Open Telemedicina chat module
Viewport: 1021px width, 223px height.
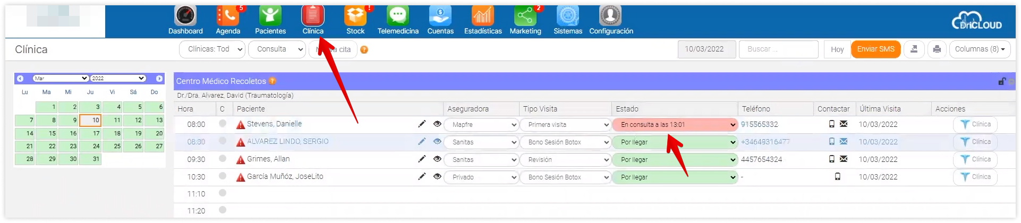tap(398, 21)
